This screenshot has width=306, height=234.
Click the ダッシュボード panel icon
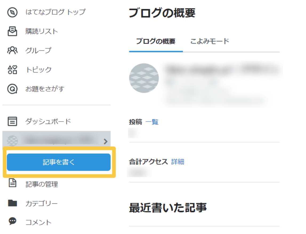[12, 122]
